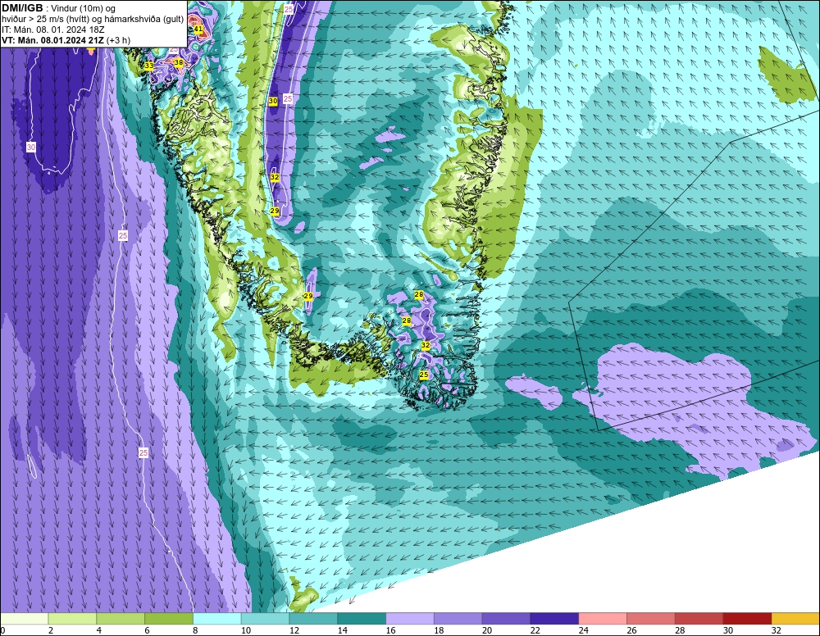The height and width of the screenshot is (636, 820).
Task: Pick the green 4–6 m/s legend swatch
Action: 121,620
